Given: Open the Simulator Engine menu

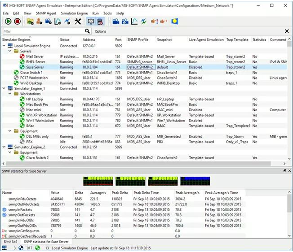Looking at the screenshot, I should click(74, 13).
